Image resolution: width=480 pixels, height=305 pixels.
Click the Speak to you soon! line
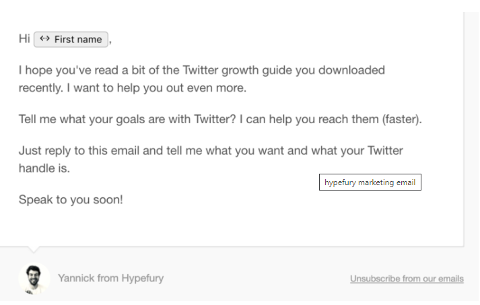tap(71, 200)
